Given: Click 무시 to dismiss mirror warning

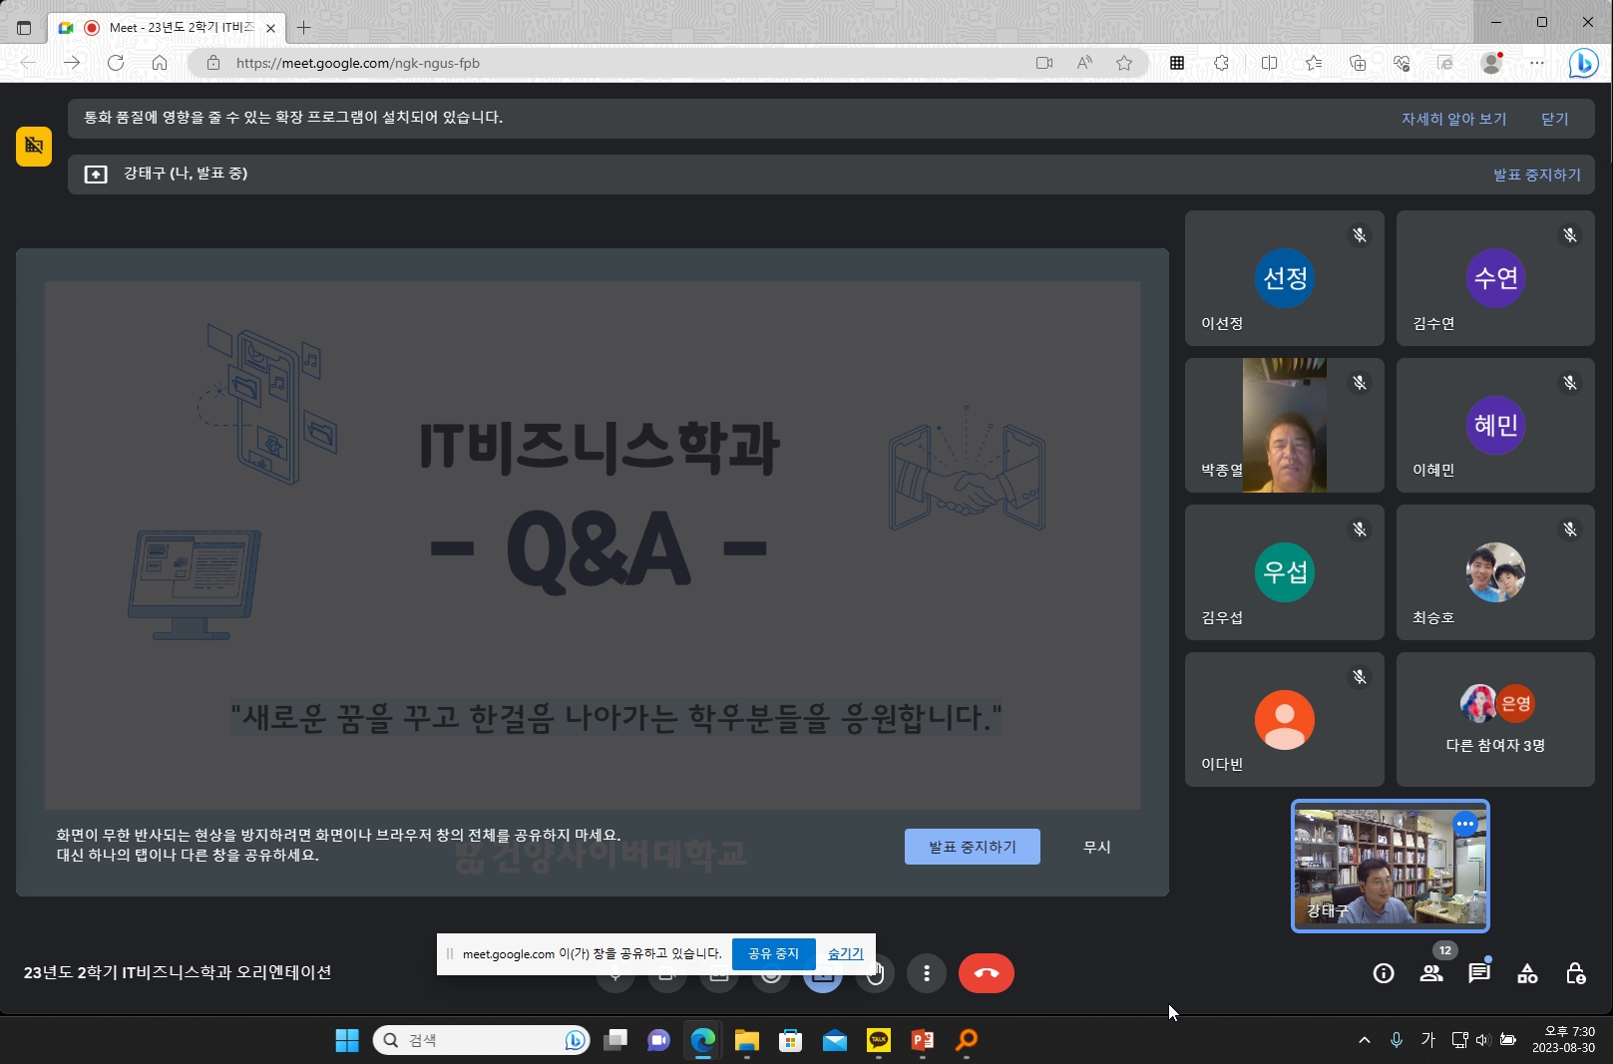Looking at the screenshot, I should pyautogui.click(x=1096, y=847).
